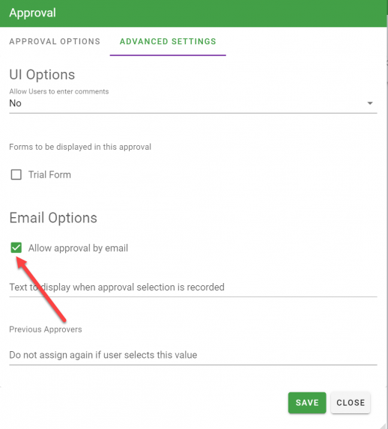The width and height of the screenshot is (388, 429).
Task: Click the Previous Approvers label
Action: [x=46, y=329]
